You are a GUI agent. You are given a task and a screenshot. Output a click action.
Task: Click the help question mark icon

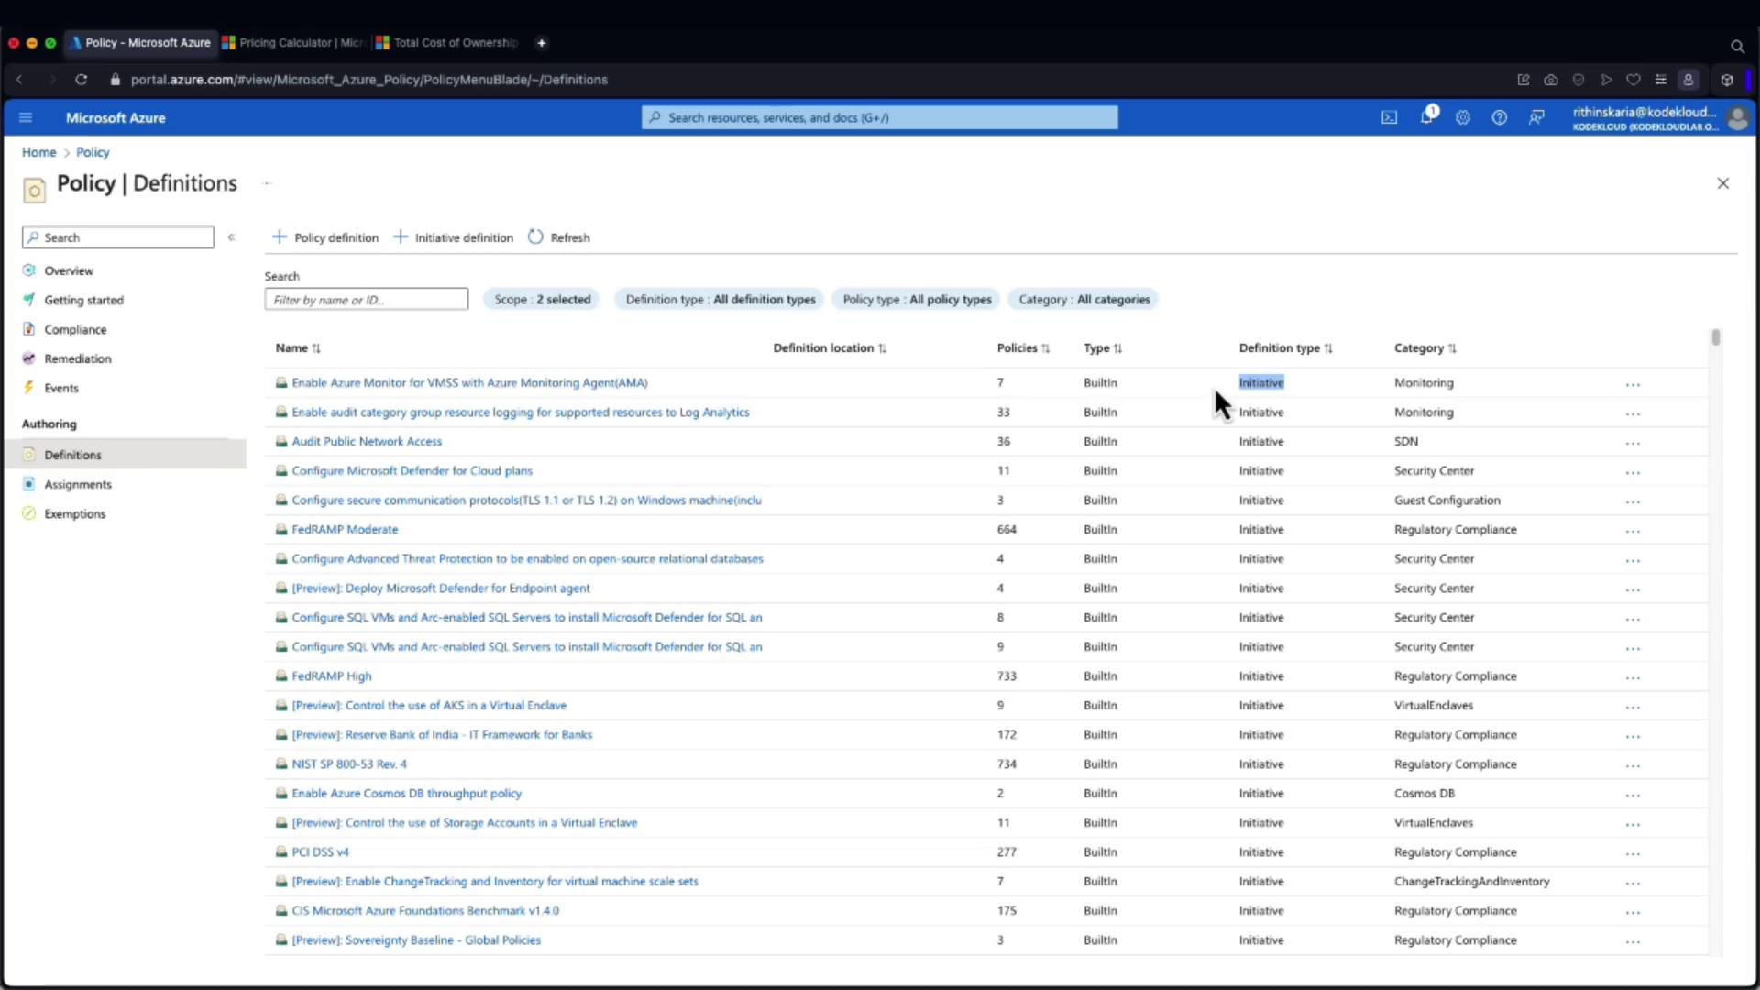(x=1499, y=117)
